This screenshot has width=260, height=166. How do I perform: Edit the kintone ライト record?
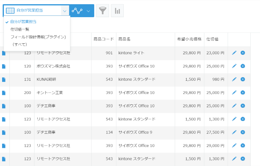(234, 53)
